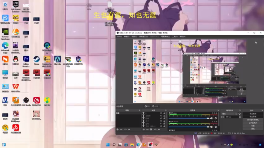Viewport: 264px width, 148px height.
Task: Open the 帮助(H) menu in OBS
Action: (x=182, y=37)
